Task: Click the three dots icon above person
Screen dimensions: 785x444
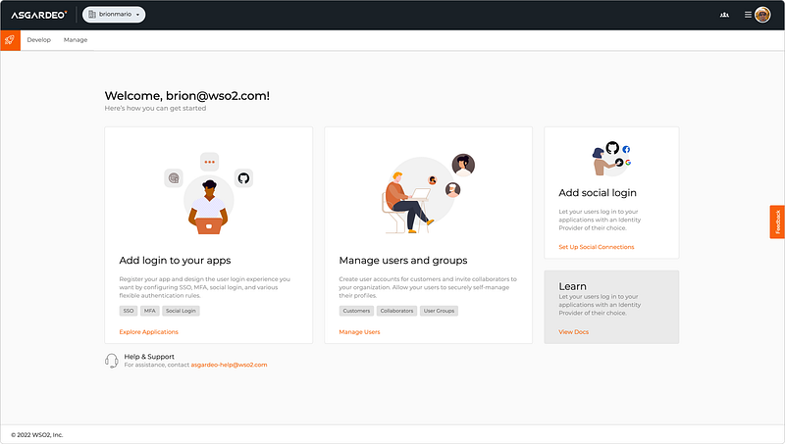Action: tap(209, 162)
